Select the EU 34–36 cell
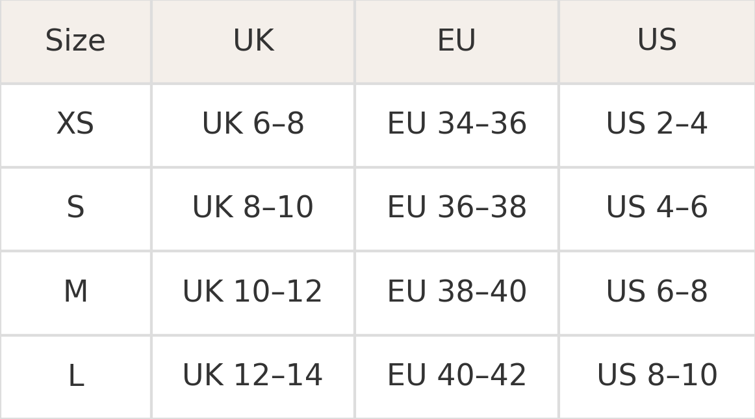Image resolution: width=755 pixels, height=419 pixels. pyautogui.click(x=456, y=125)
